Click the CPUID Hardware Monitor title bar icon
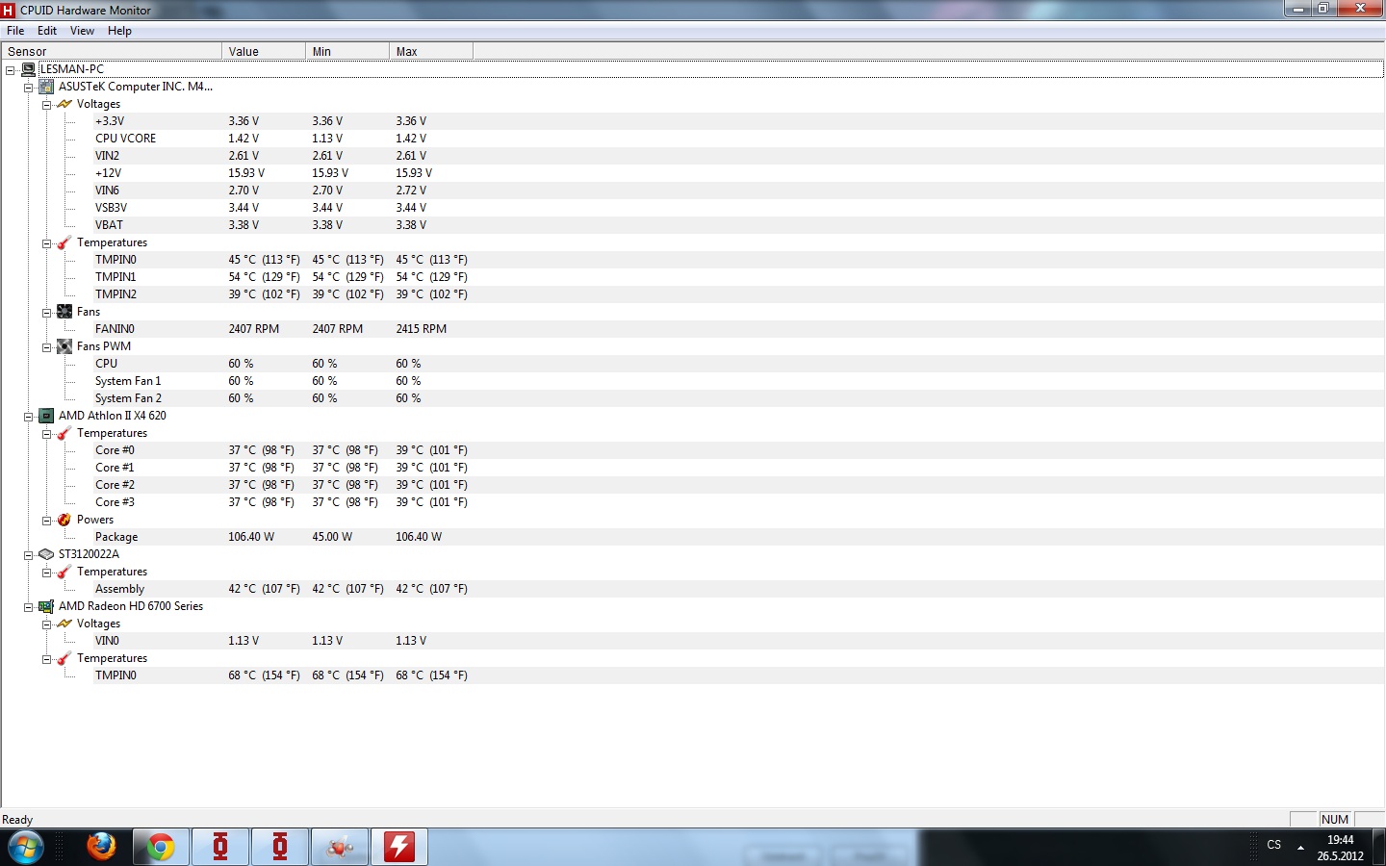1386x866 pixels. (9, 10)
